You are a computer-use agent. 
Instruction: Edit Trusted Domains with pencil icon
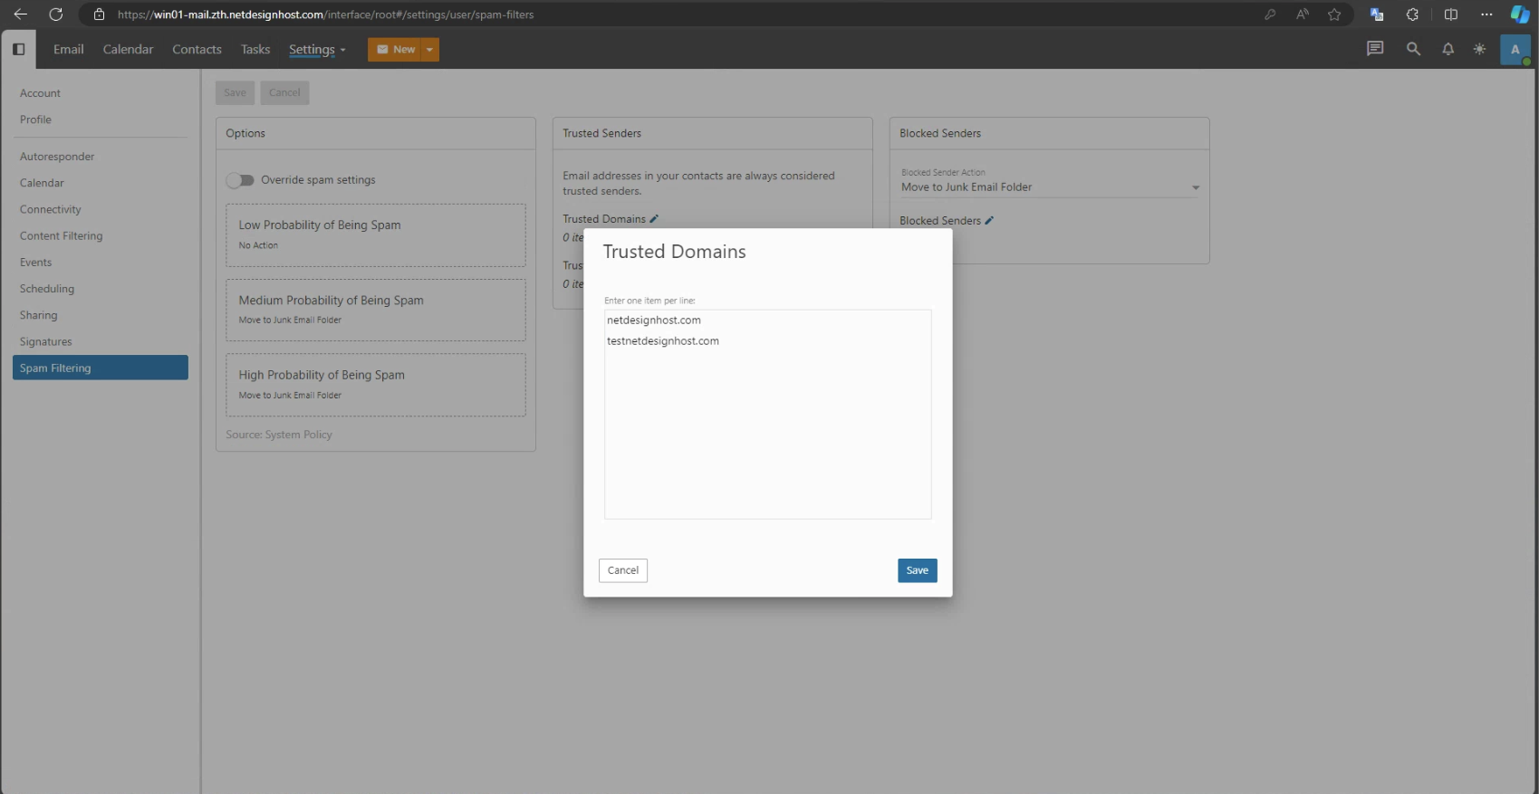tap(654, 219)
